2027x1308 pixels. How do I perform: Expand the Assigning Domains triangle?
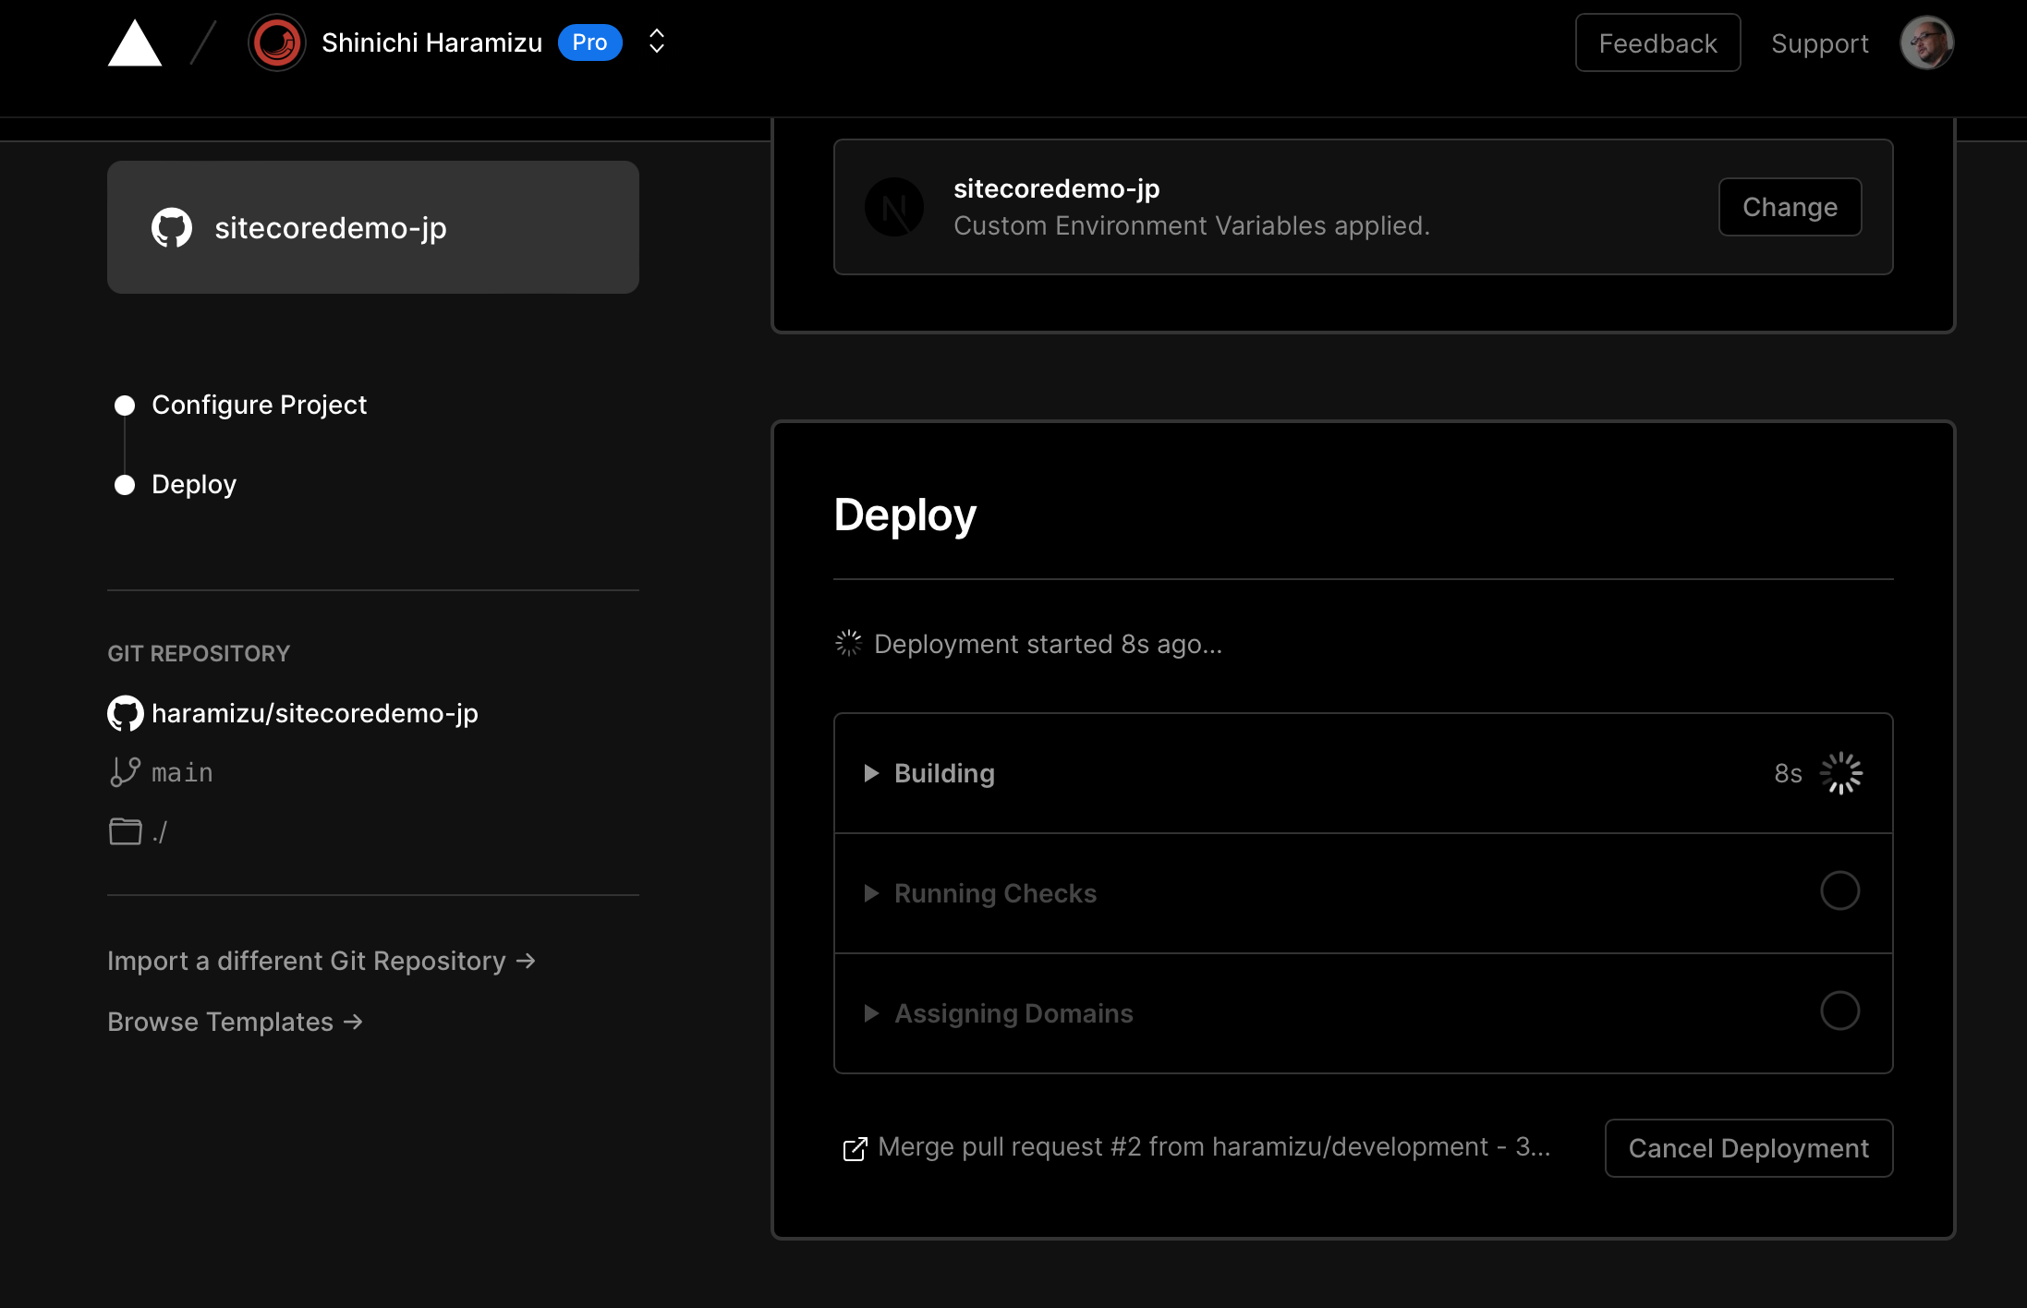click(870, 1013)
